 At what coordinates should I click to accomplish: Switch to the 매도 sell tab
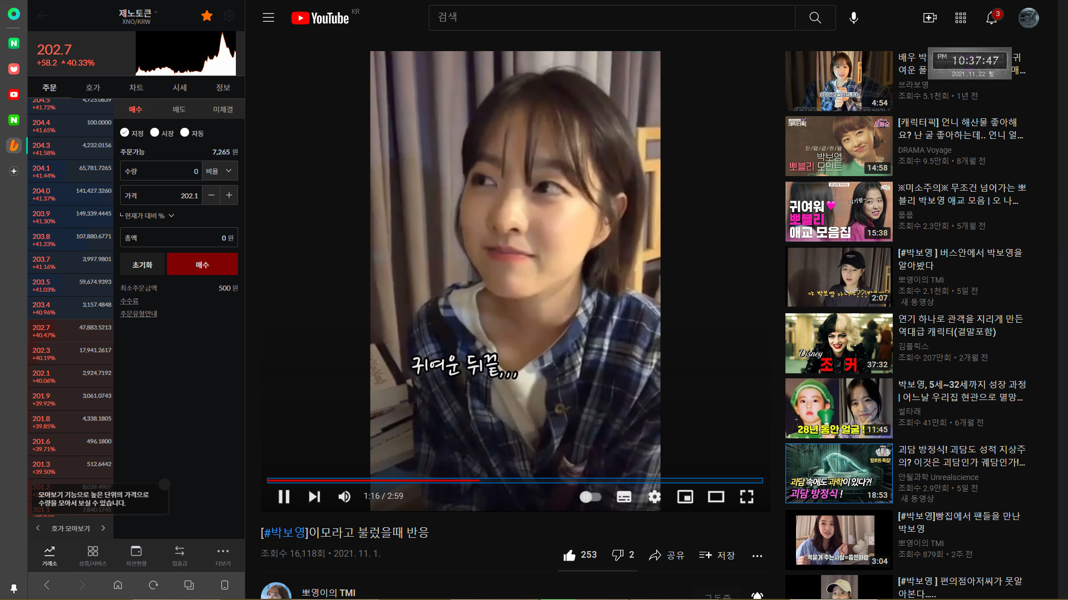coord(179,109)
